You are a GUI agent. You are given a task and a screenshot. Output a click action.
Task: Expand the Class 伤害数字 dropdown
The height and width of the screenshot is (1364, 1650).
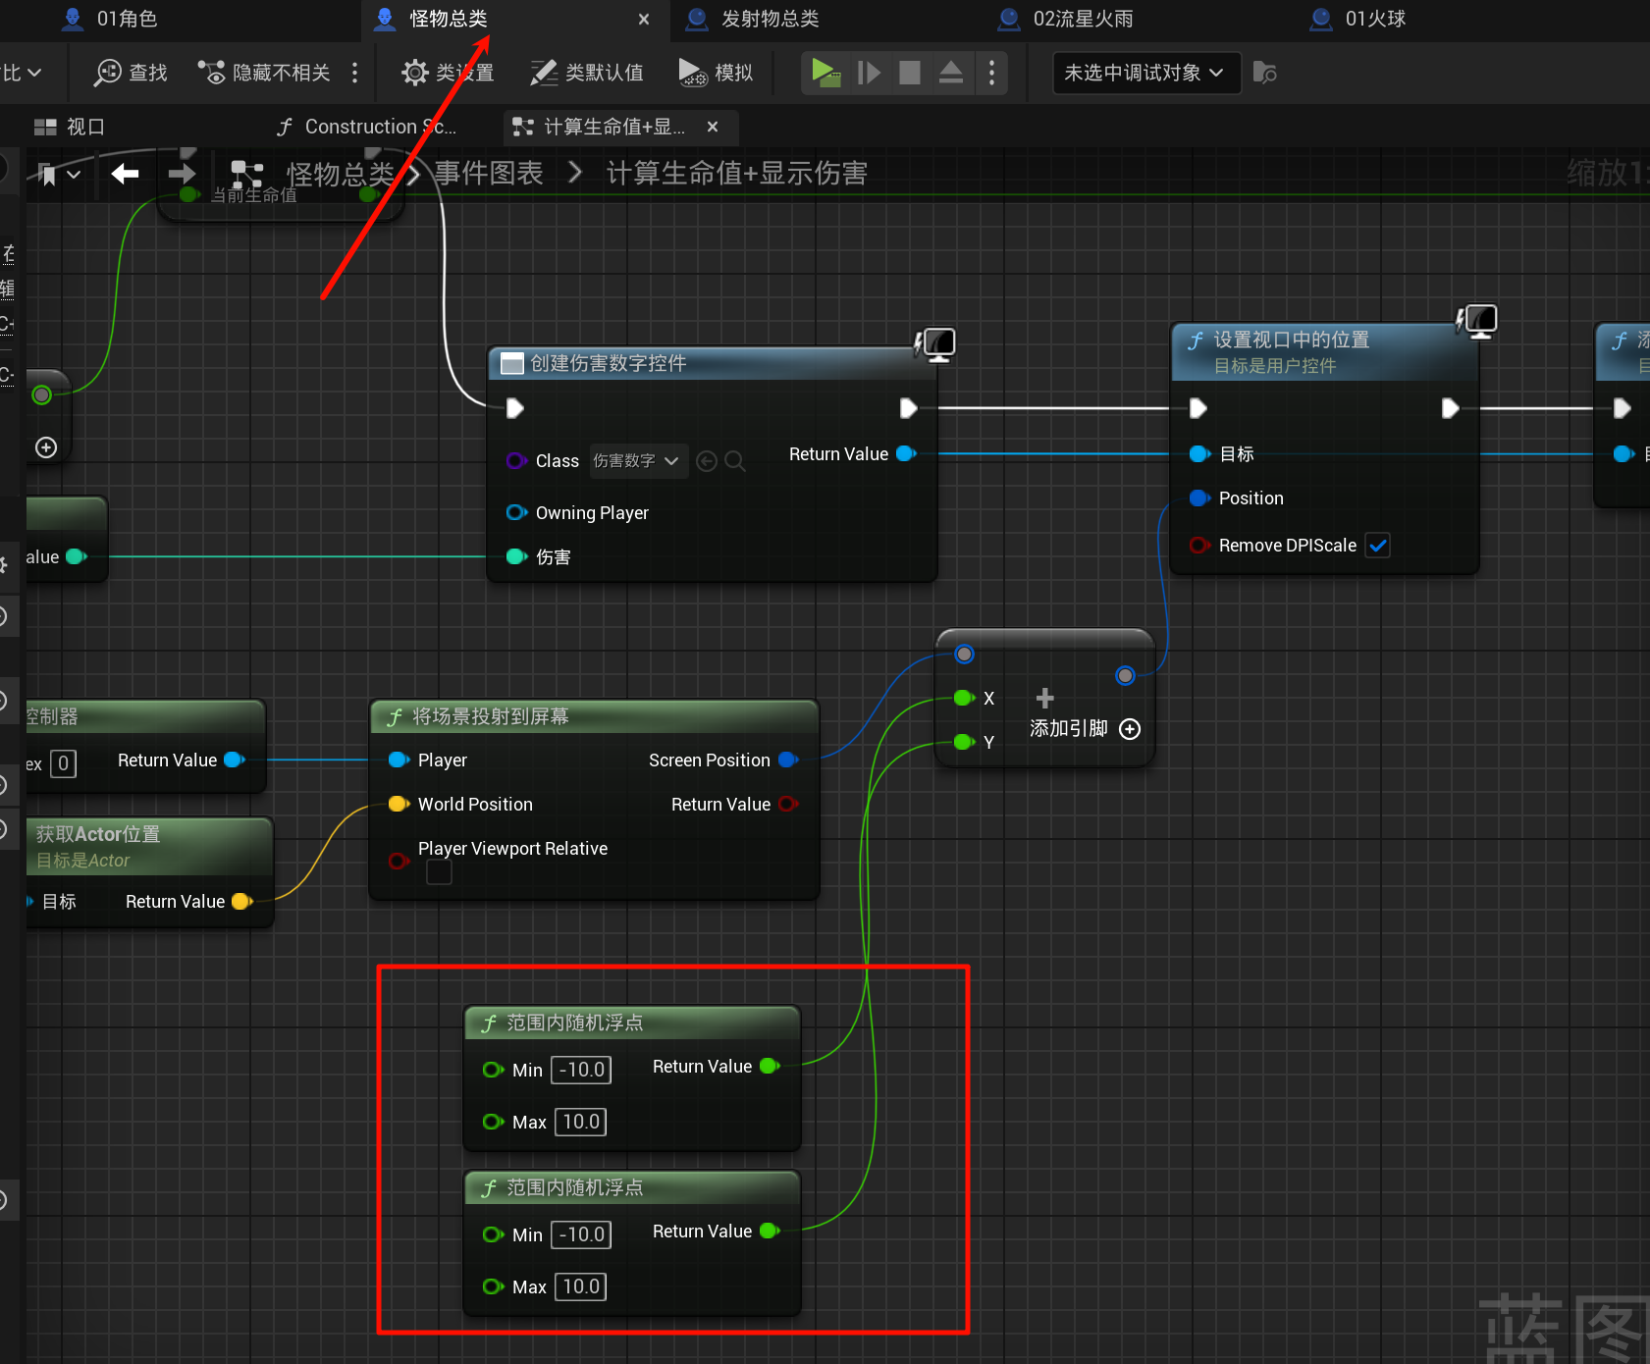coord(638,461)
